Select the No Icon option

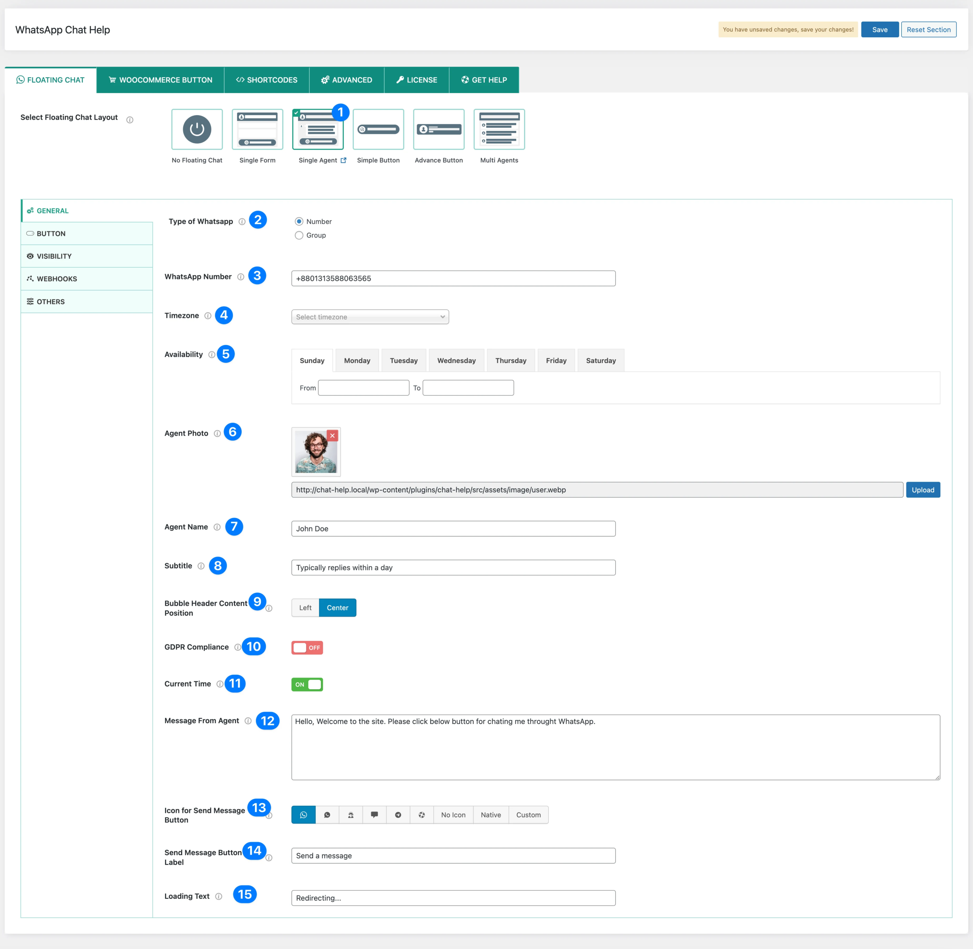(x=453, y=814)
